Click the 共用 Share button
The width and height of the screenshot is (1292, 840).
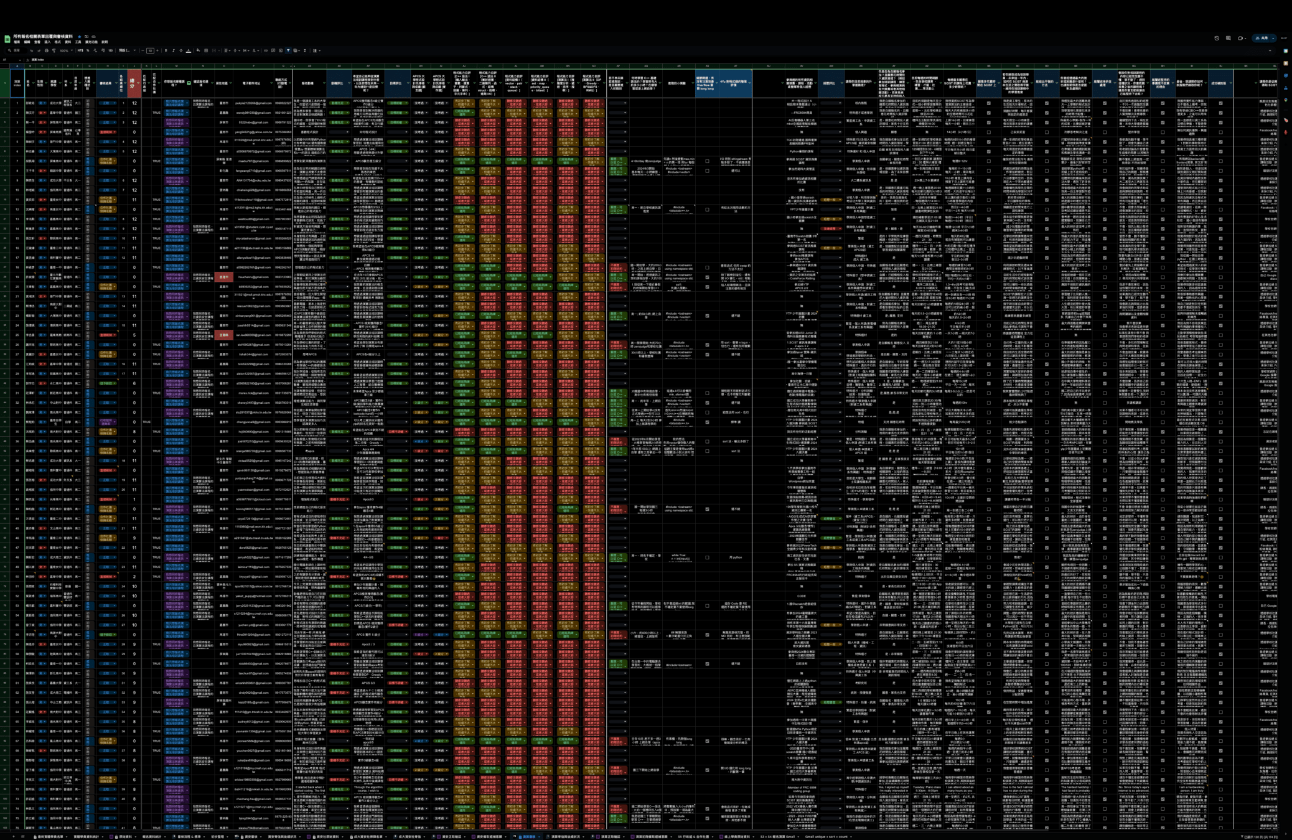1262,38
